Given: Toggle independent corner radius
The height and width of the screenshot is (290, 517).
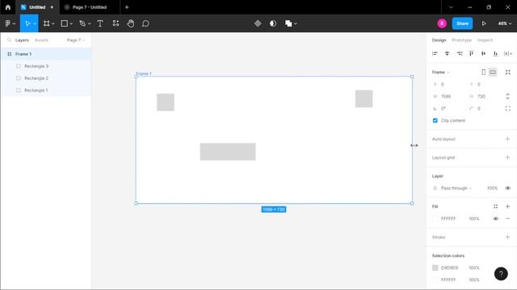Looking at the screenshot, I should 508,109.
